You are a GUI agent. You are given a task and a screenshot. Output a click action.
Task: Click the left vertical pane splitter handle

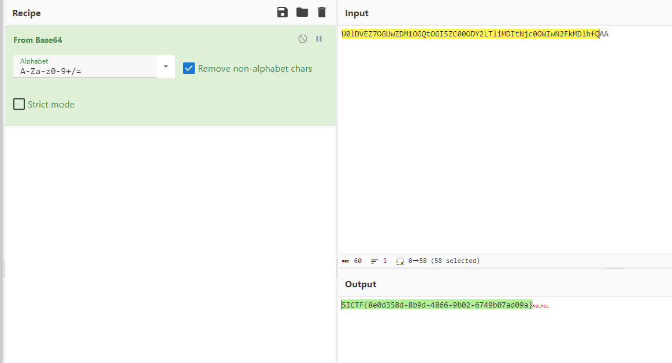4,268
